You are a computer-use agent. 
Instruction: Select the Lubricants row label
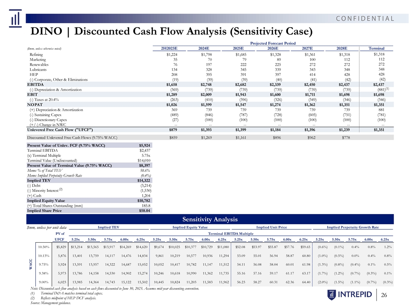tap(38, 70)
